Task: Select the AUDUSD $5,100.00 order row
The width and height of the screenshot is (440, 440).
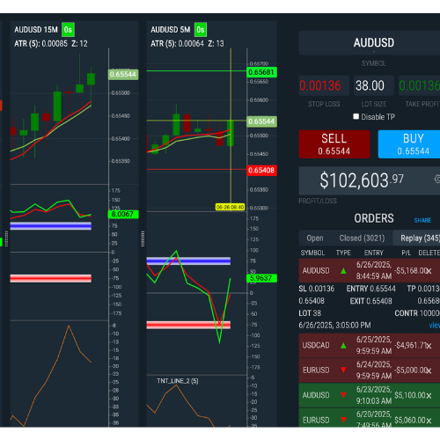Action: [x=370, y=395]
